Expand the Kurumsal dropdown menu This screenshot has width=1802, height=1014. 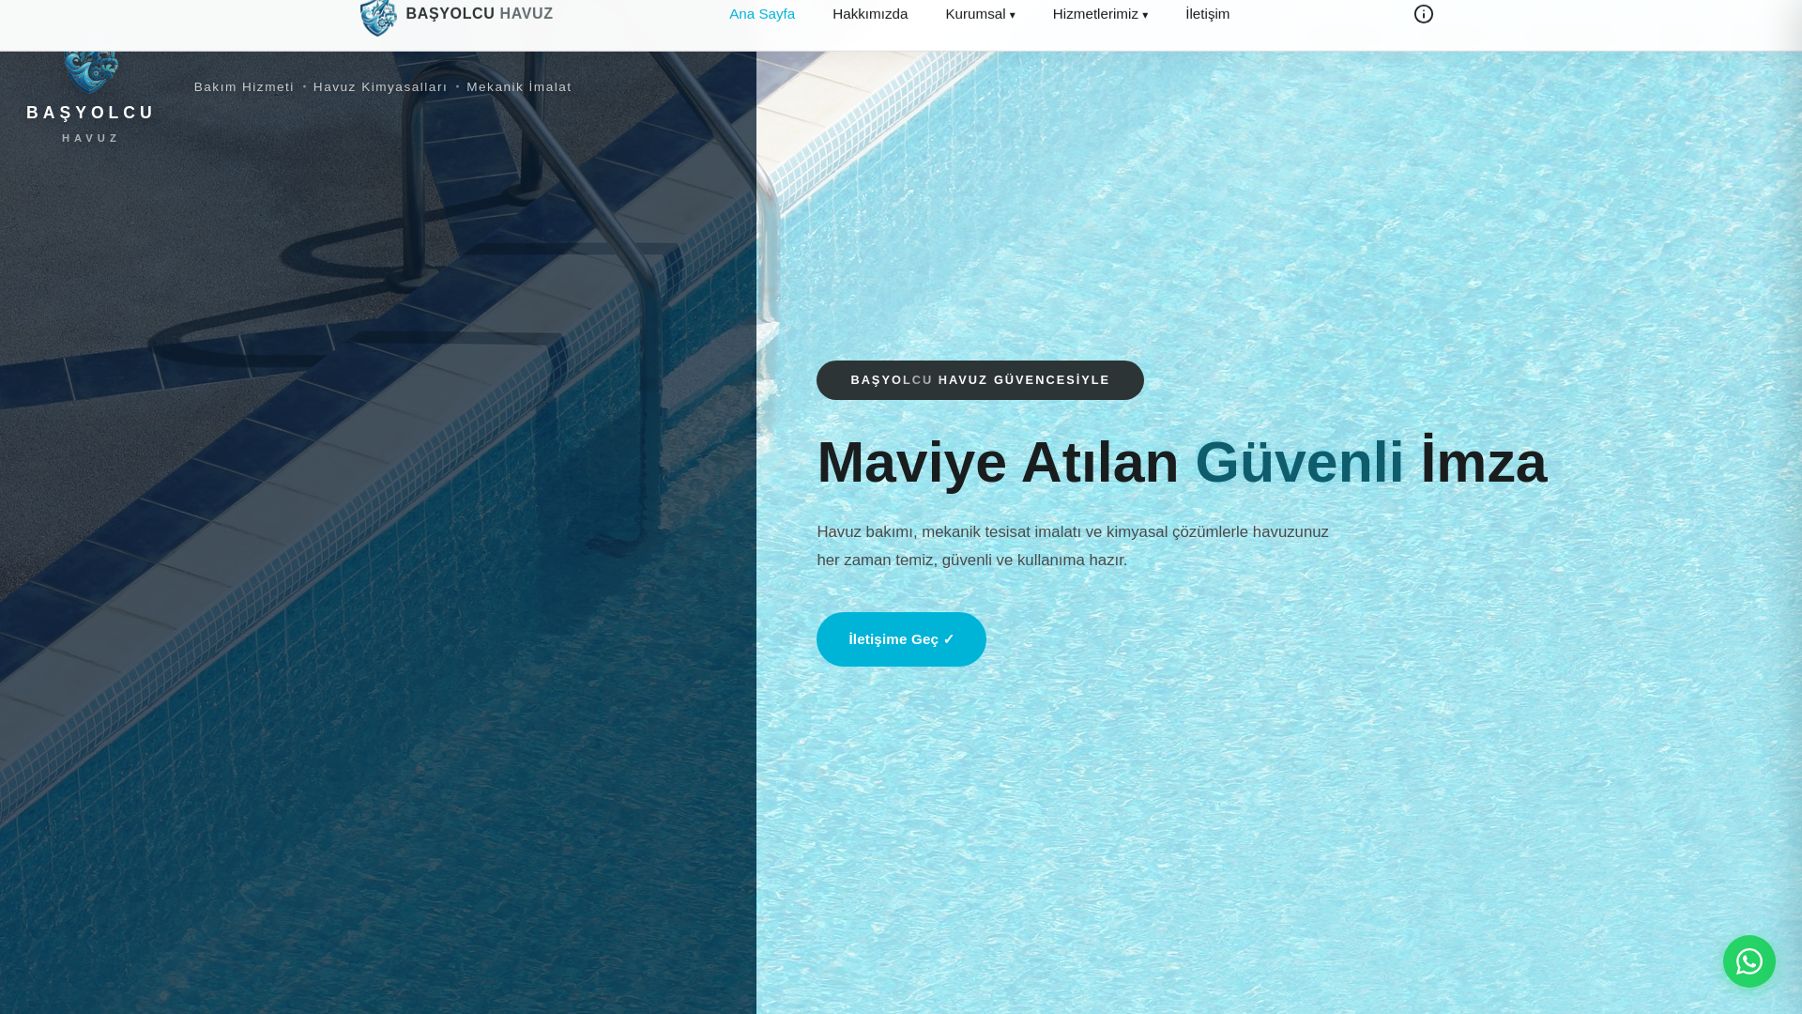click(x=980, y=14)
